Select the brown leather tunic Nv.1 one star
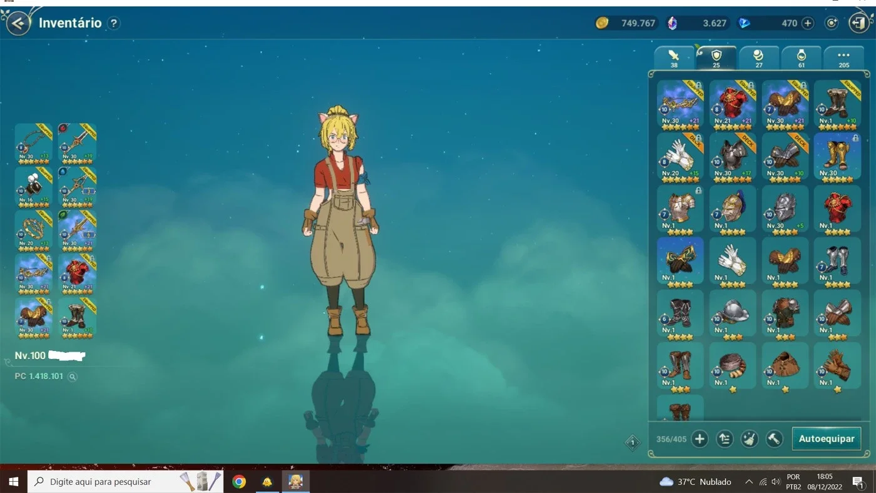This screenshot has width=876, height=493. 785,367
